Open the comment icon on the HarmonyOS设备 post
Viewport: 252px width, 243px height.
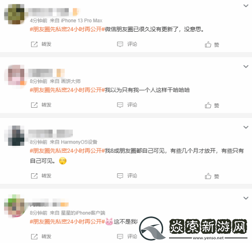[x=120, y=176]
